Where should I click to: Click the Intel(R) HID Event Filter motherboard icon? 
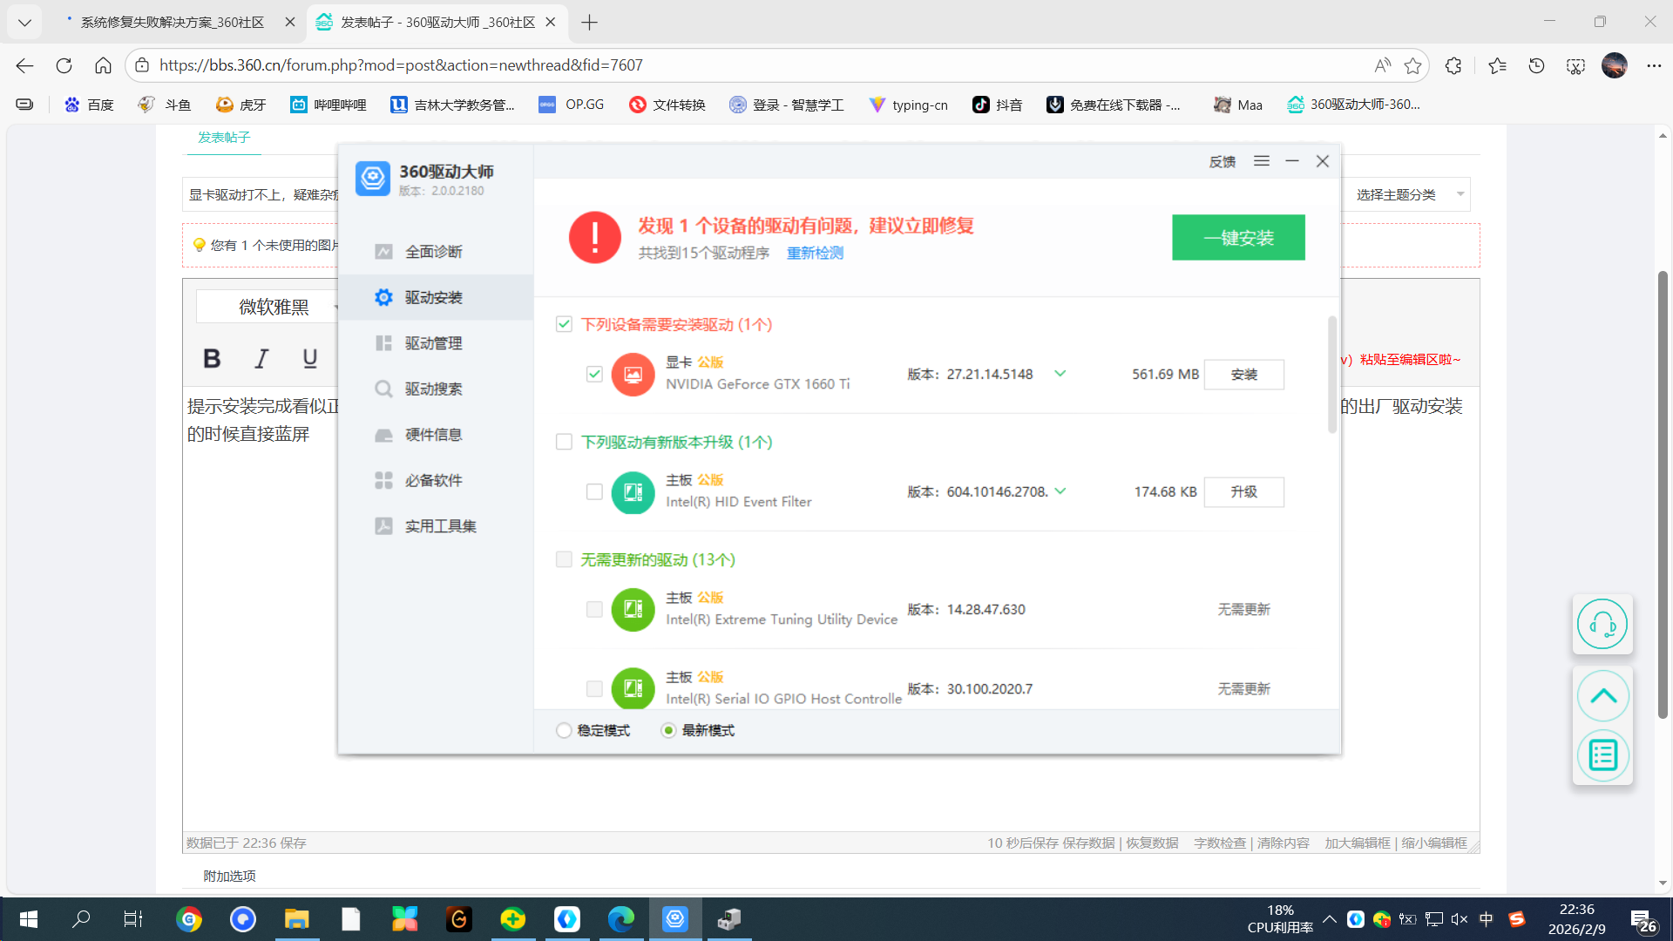[633, 492]
